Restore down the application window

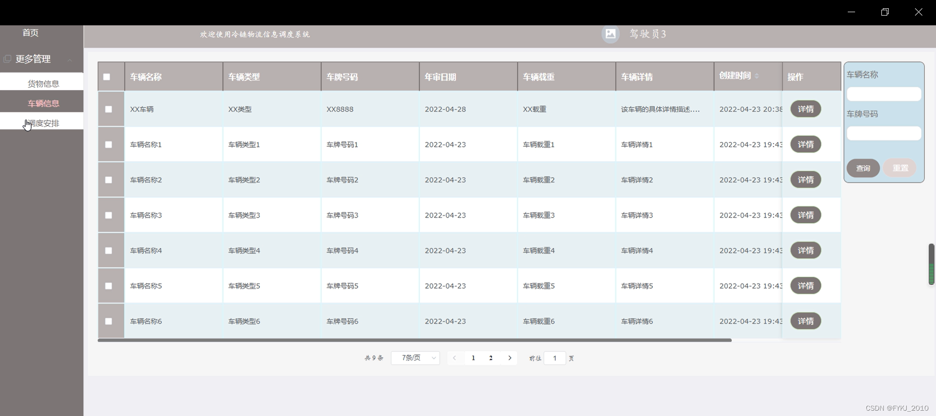pos(885,12)
